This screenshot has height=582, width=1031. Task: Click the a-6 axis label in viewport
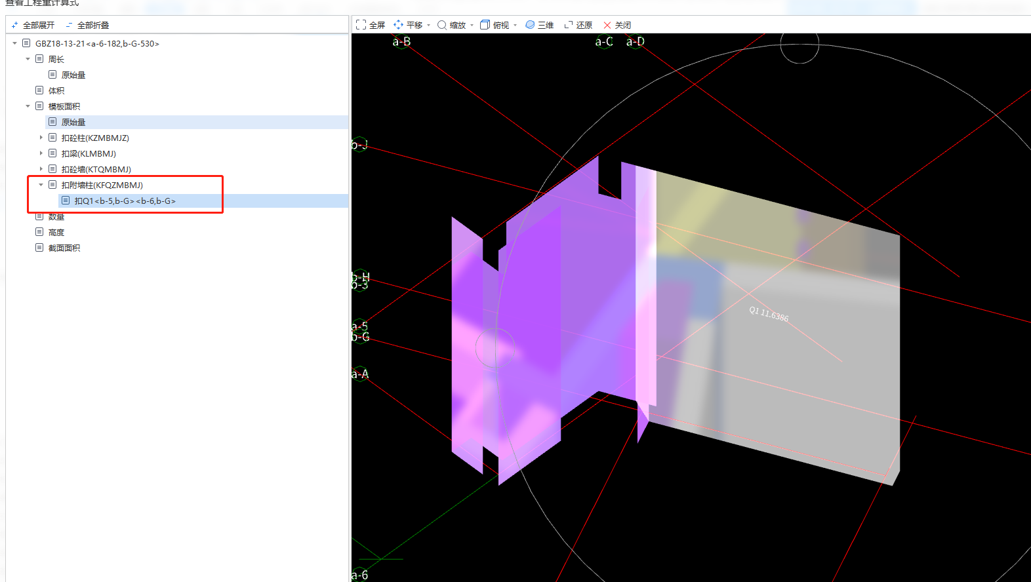pos(360,575)
